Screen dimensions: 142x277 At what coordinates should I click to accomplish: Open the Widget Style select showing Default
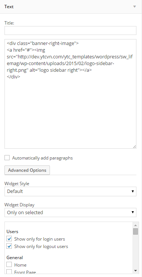(x=70, y=191)
